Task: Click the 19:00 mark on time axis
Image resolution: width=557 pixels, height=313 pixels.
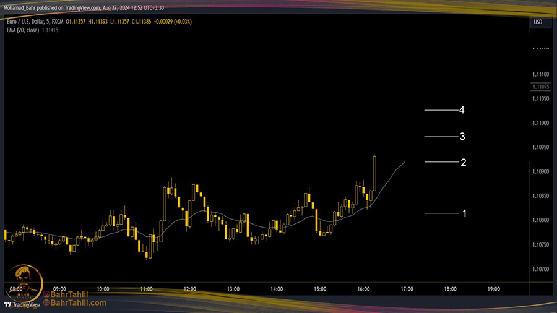Action: click(x=493, y=289)
